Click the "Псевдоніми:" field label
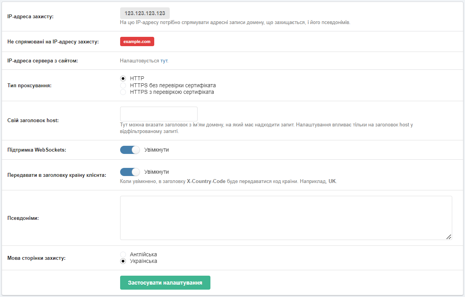This screenshot has width=465, height=297. [23, 218]
